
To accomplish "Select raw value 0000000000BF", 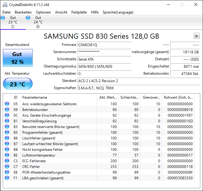I will pos(180,172).
